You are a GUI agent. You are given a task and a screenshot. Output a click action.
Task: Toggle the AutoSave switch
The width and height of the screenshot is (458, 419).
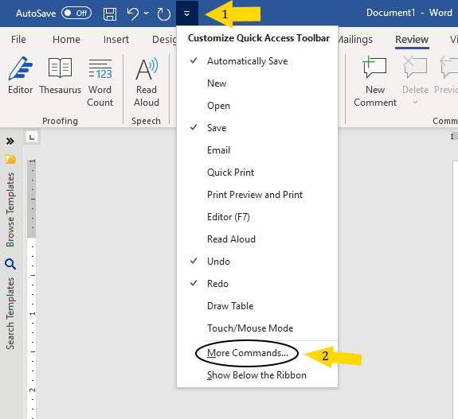pos(76,14)
